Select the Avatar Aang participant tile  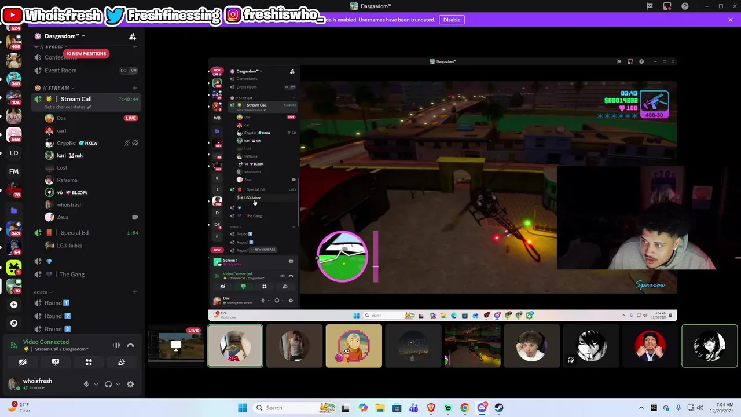354,346
